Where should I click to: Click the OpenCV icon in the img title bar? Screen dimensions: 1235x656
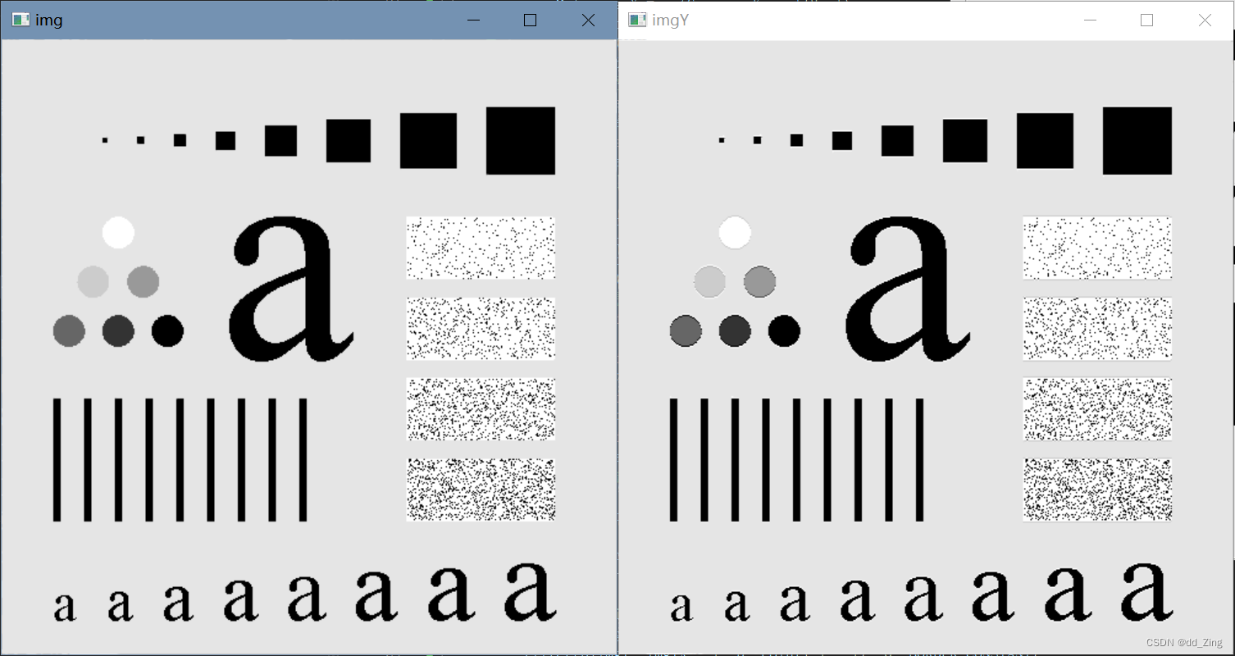click(20, 19)
